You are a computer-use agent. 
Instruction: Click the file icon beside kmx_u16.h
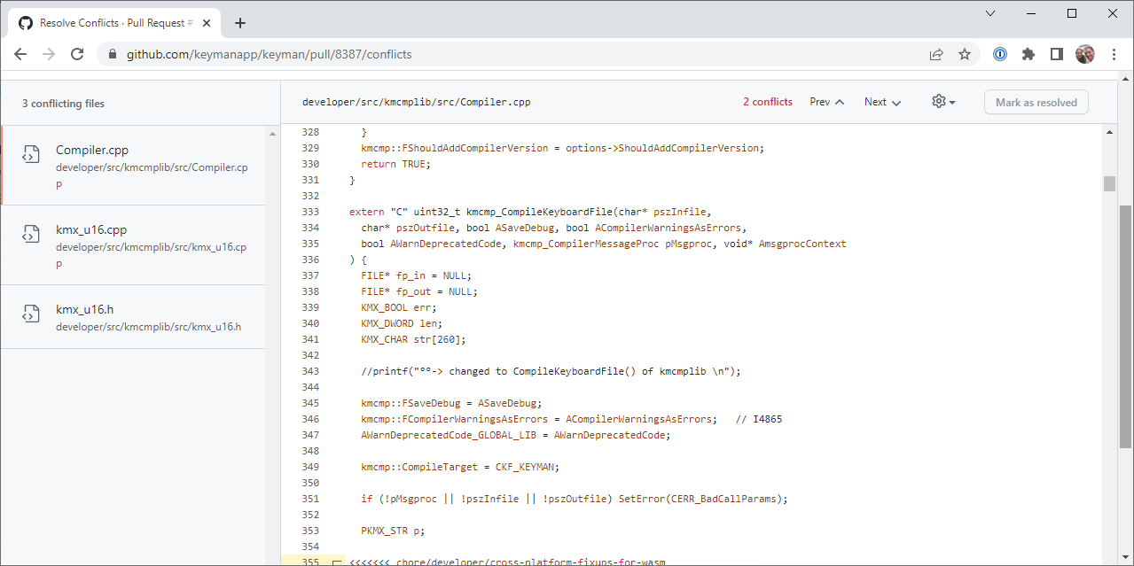tap(30, 314)
